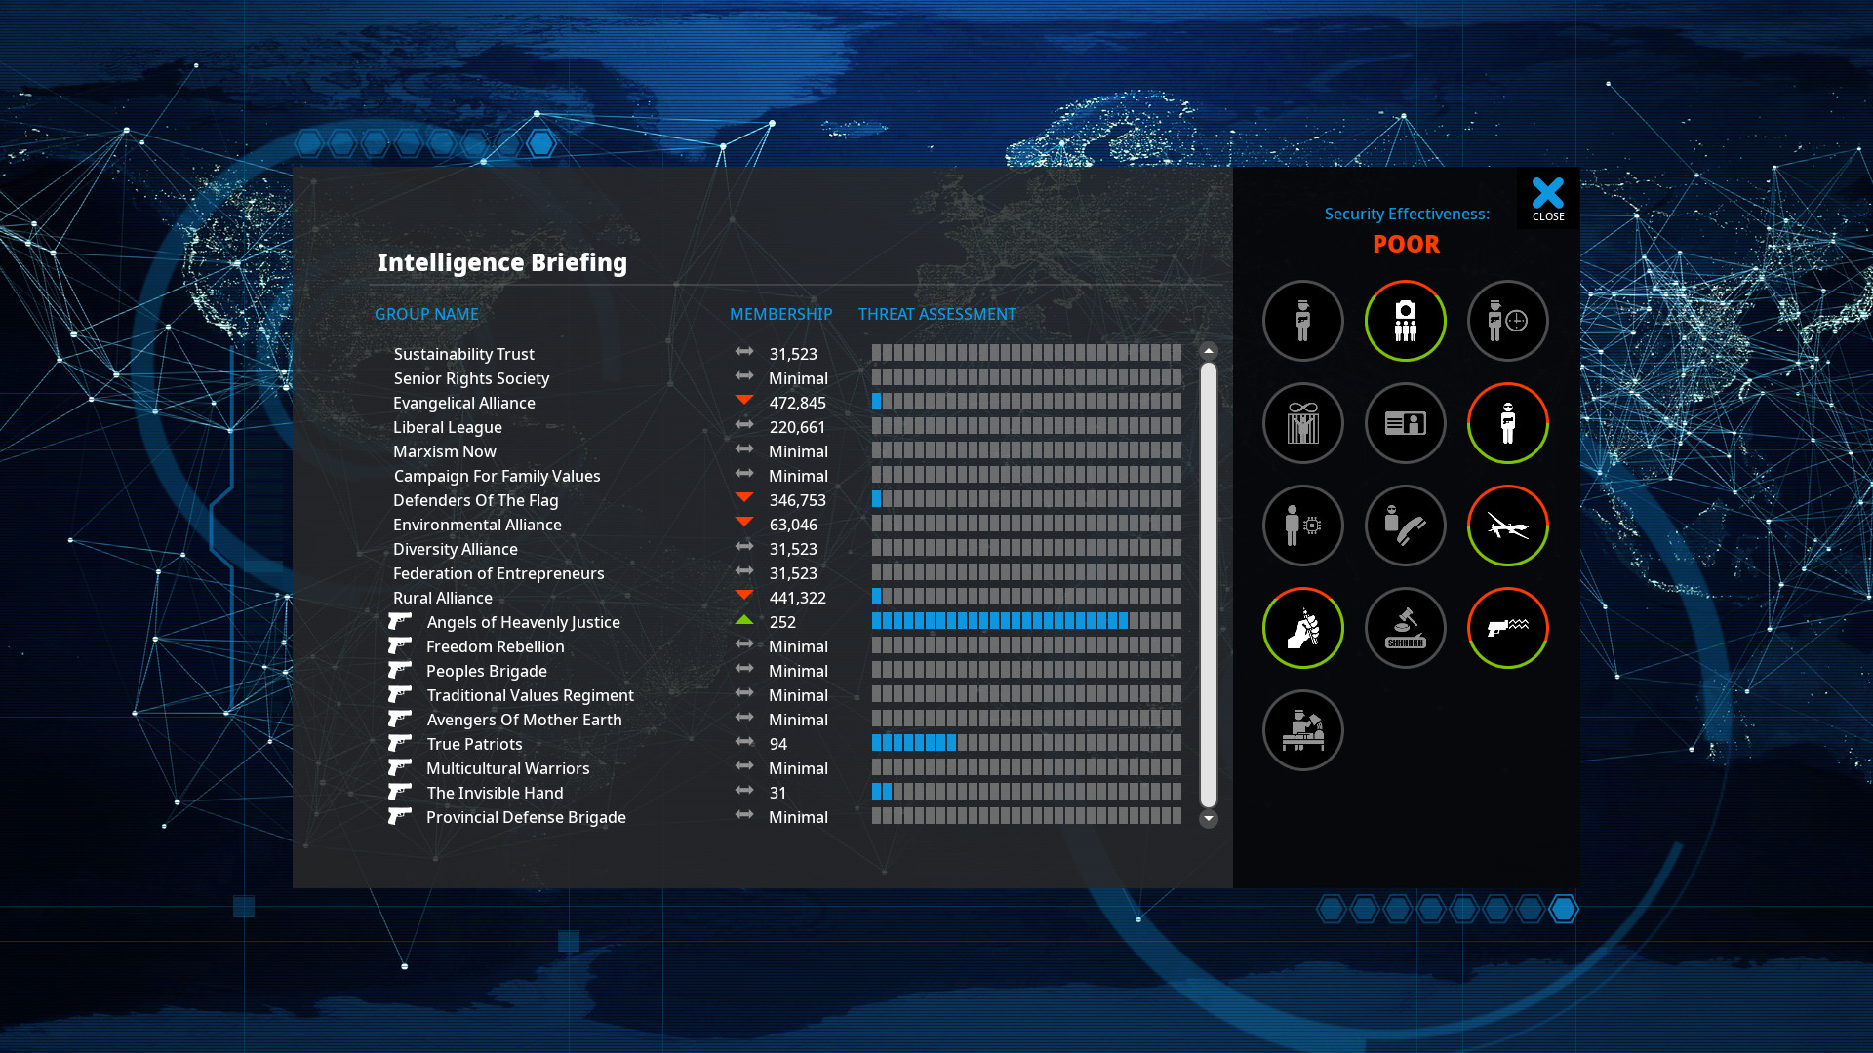Click the ID card scanner icon
Image resolution: width=1873 pixels, height=1053 pixels.
pyautogui.click(x=1405, y=422)
